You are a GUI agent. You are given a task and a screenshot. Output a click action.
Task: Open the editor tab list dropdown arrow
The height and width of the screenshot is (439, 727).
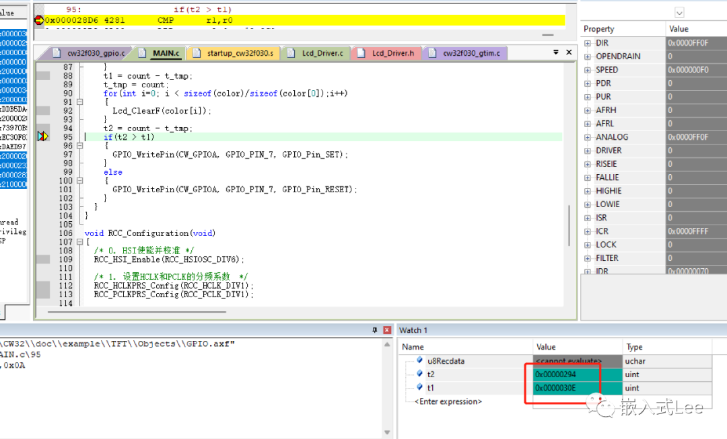coord(556,52)
